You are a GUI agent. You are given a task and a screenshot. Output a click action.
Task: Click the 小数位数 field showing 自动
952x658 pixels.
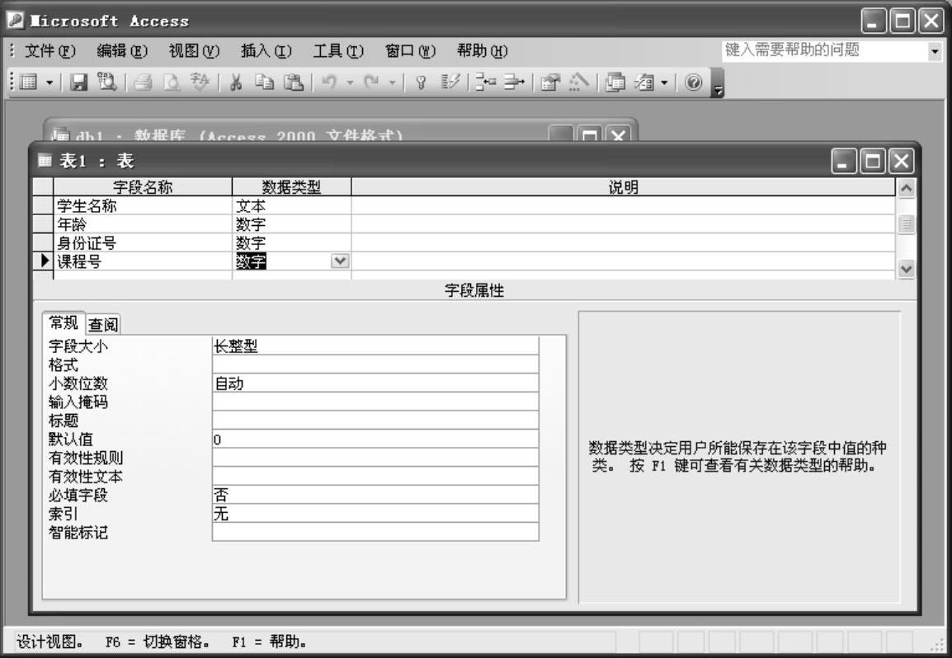pyautogui.click(x=375, y=383)
